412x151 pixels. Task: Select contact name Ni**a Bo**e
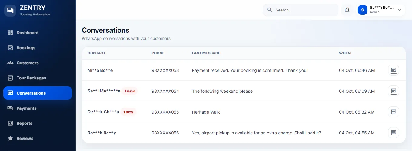click(100, 70)
